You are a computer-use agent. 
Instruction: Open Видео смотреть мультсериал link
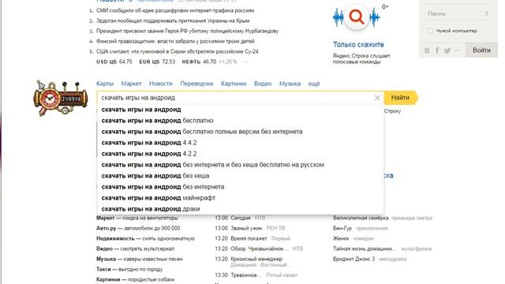point(135,249)
